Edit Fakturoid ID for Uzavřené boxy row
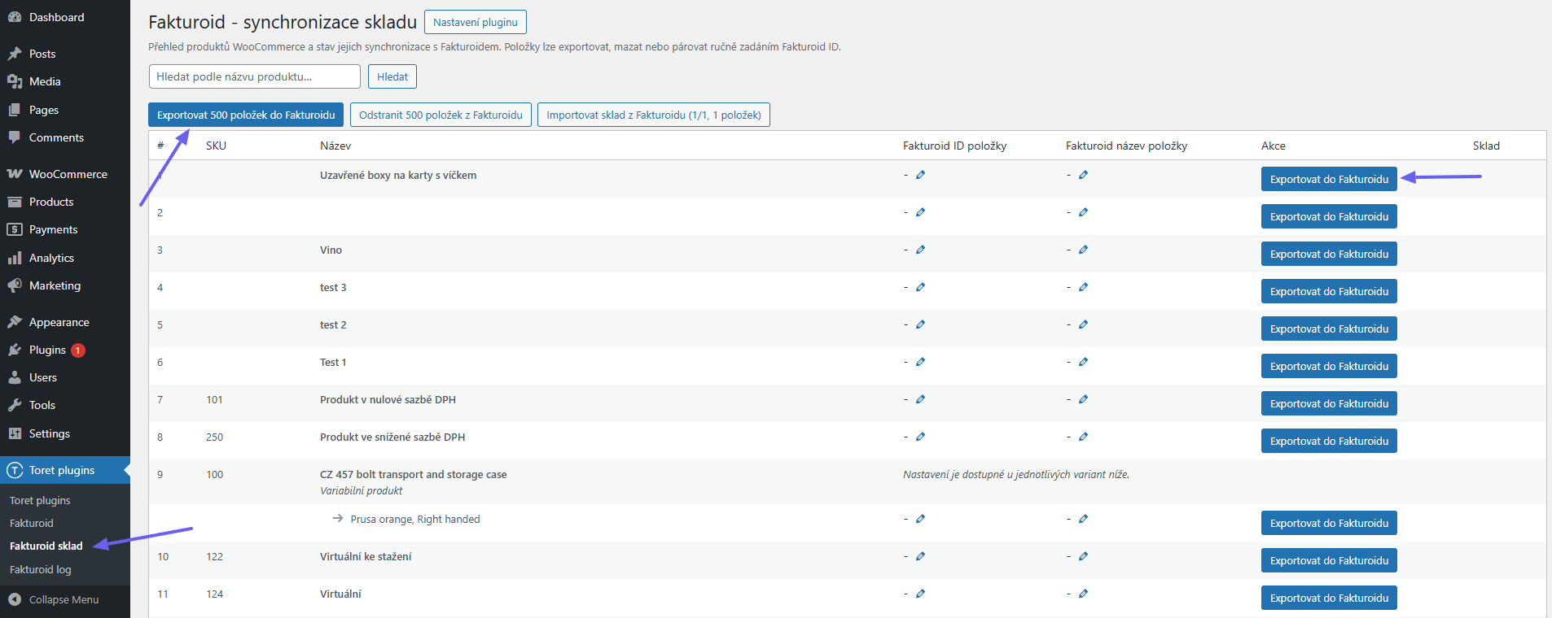 pyautogui.click(x=920, y=175)
